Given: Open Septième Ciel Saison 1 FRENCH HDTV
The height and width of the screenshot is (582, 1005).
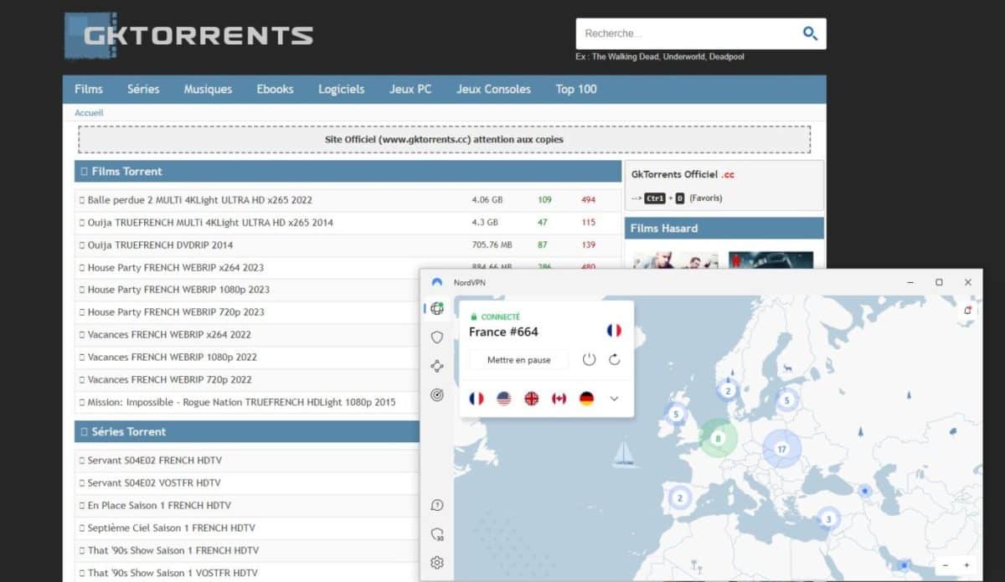Looking at the screenshot, I should point(172,528).
